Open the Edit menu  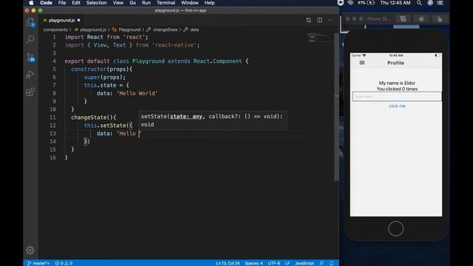click(76, 3)
